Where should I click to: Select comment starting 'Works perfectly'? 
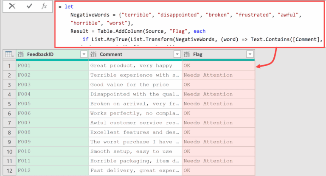(135, 114)
